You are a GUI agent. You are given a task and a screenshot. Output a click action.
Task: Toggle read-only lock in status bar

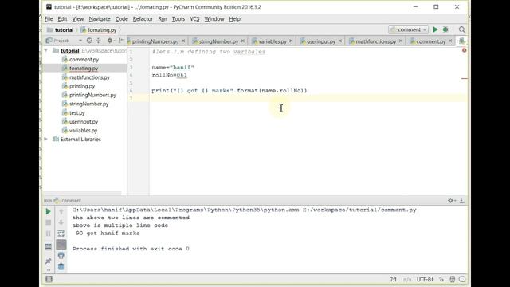tap(441, 280)
